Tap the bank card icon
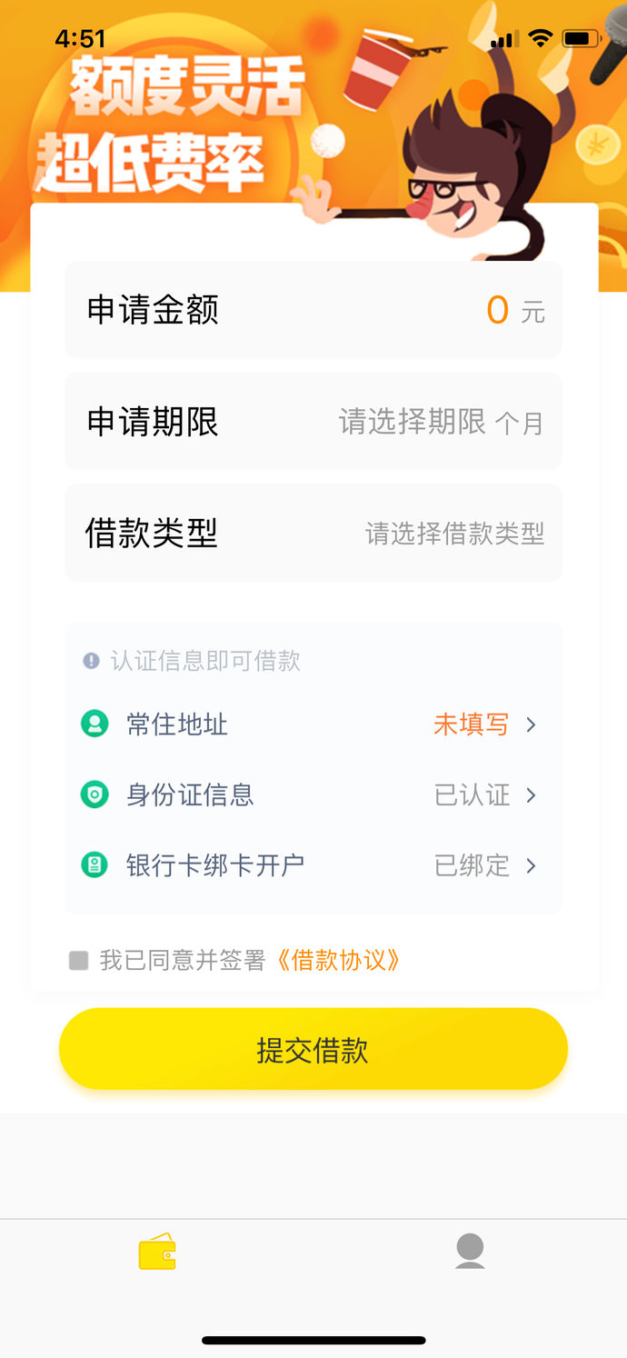627x1358 pixels. (95, 865)
